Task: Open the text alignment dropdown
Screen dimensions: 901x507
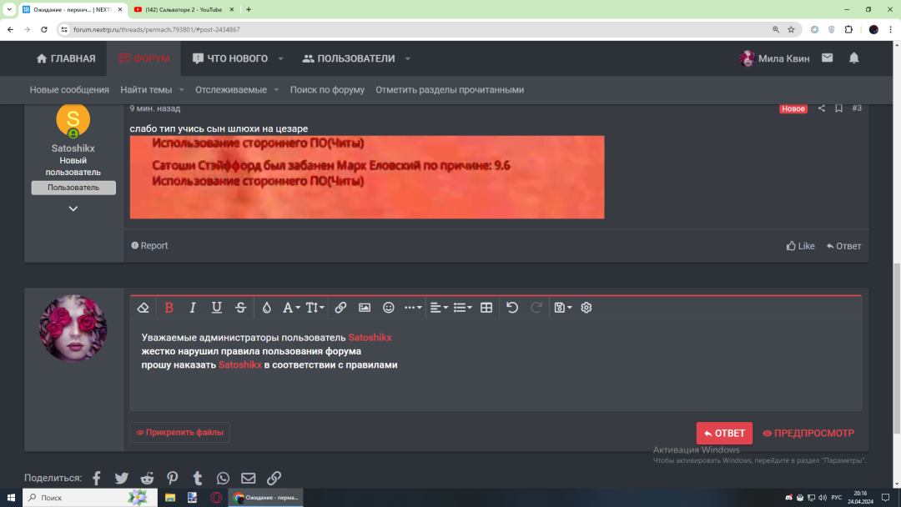Action: (x=438, y=308)
